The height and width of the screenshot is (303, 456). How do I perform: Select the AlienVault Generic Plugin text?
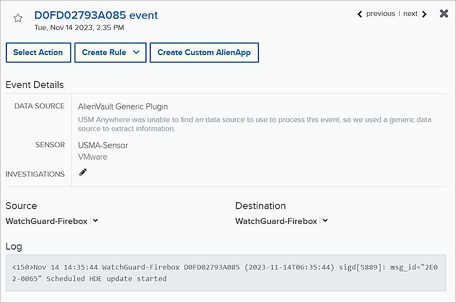(123, 107)
